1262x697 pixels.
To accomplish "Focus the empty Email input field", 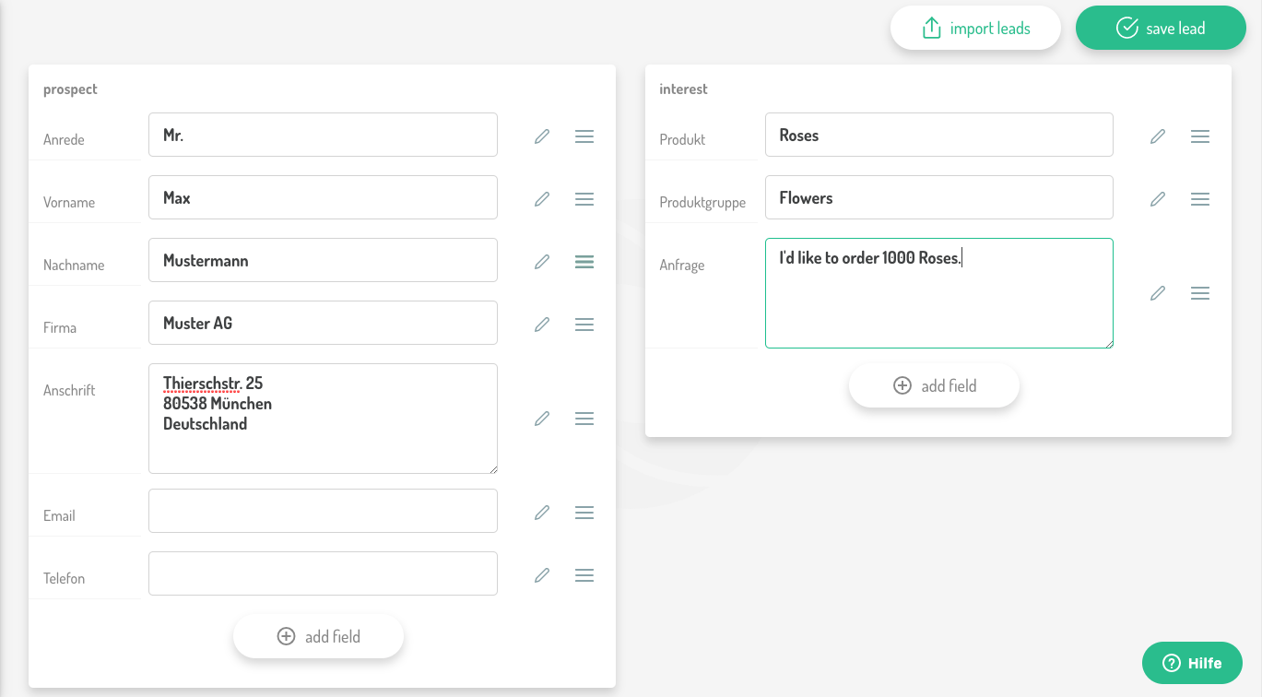I will coord(323,511).
